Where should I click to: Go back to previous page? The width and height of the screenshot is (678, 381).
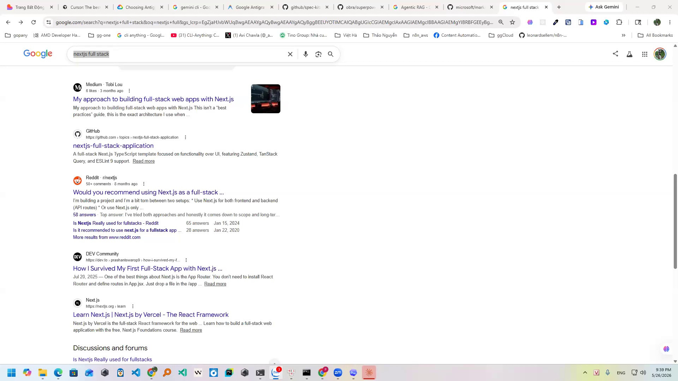coord(8,22)
